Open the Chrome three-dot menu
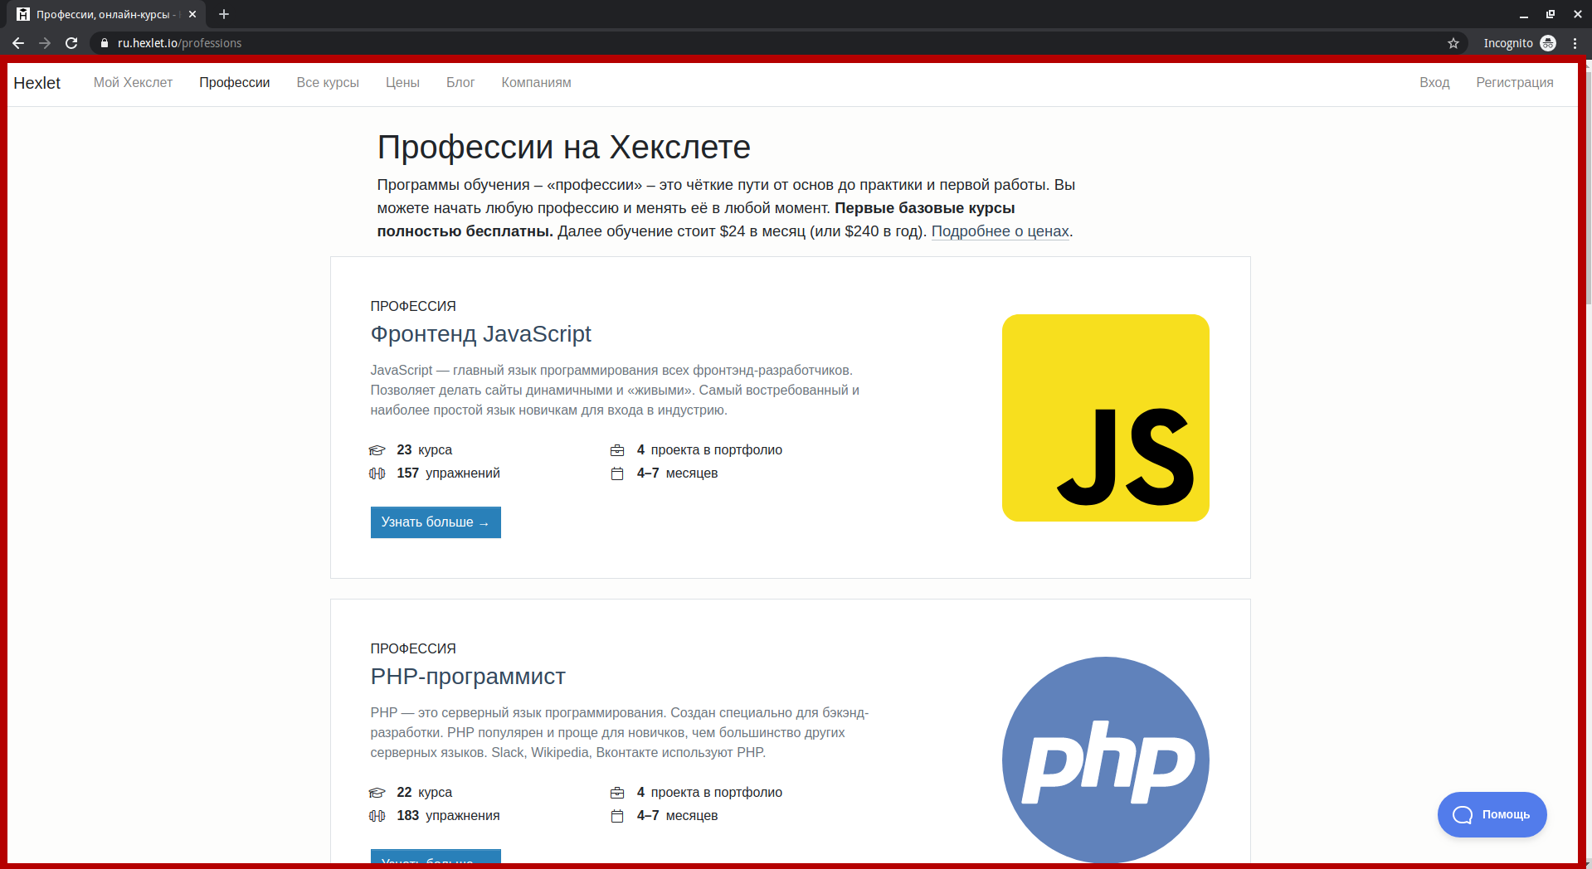Viewport: 1592px width, 869px height. 1575,43
